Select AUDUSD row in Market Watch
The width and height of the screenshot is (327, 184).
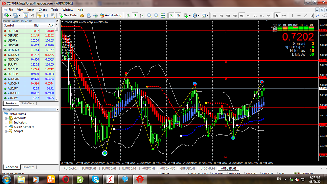tap(29, 55)
